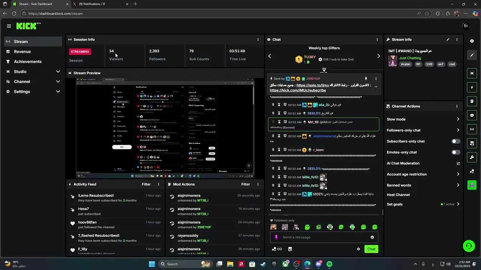Open the green support headset bubble
Viewport: 481px width, 270px height.
469,246
